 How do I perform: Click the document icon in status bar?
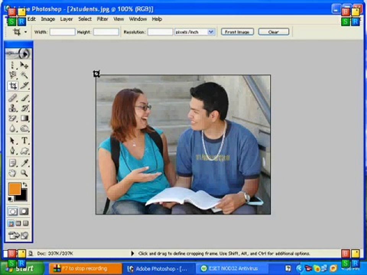(31, 253)
